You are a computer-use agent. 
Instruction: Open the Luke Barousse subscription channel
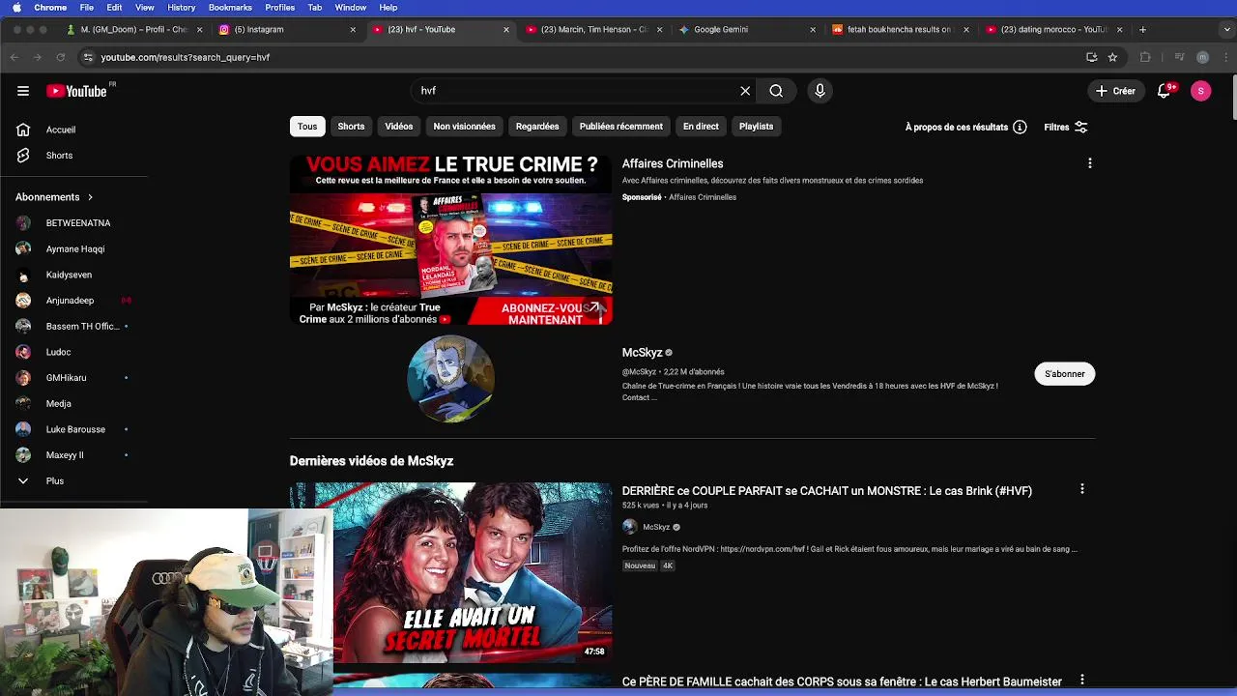click(74, 429)
